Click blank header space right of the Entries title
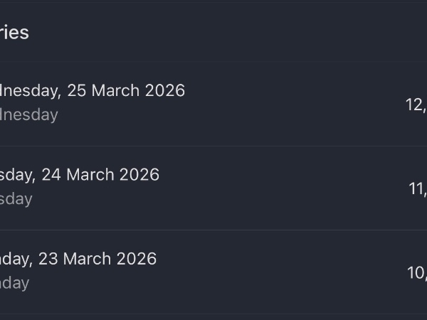Screen dimensions: 427x320 (x=213, y=33)
